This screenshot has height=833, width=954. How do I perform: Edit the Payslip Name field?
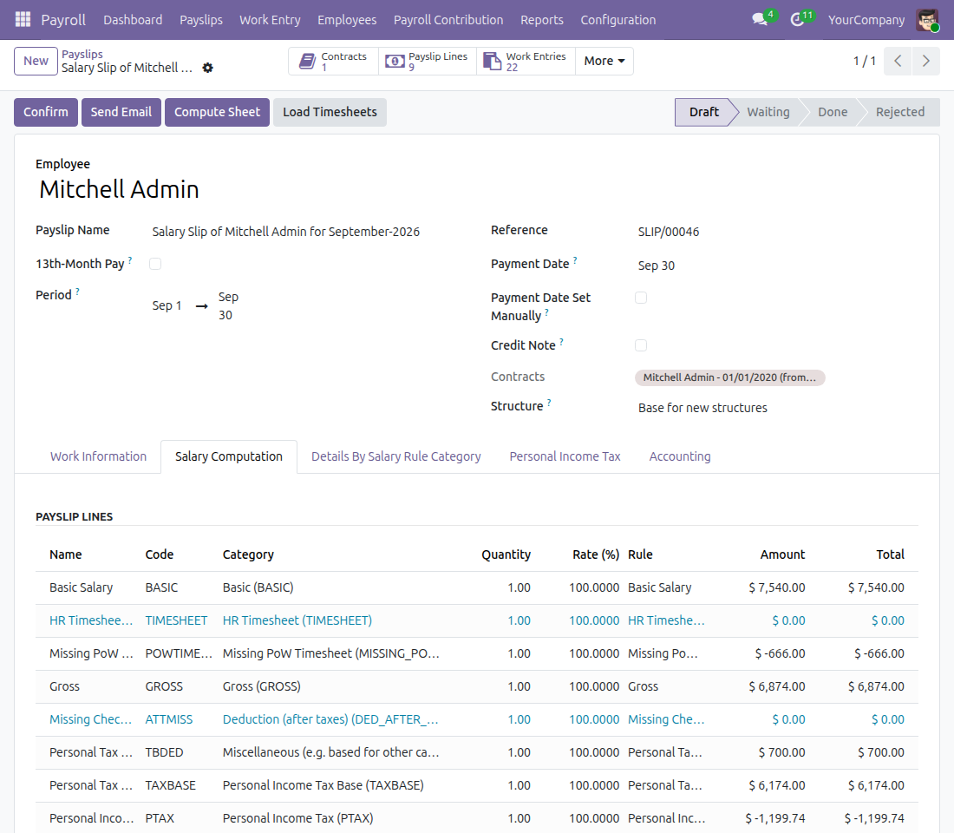[x=286, y=232]
